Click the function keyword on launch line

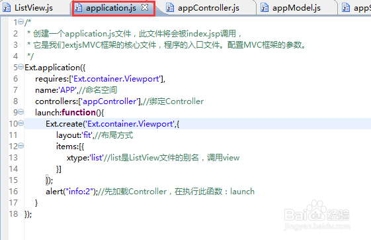(79, 113)
